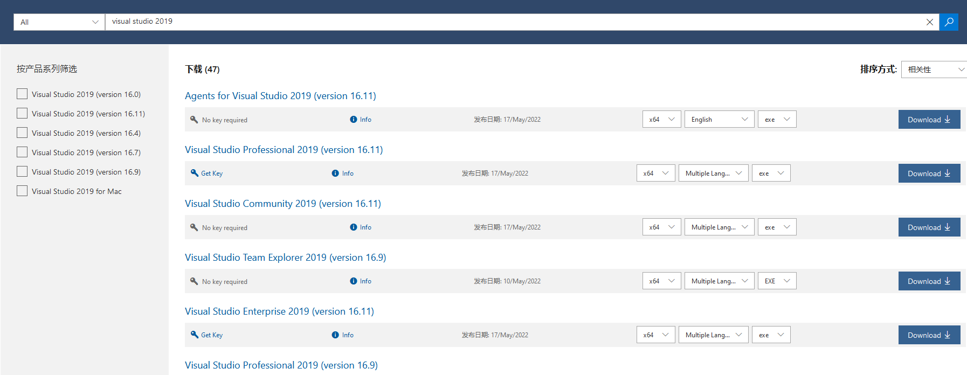The height and width of the screenshot is (375, 967).
Task: Open language dropdown for Team Explorer 2019
Action: [x=720, y=281]
